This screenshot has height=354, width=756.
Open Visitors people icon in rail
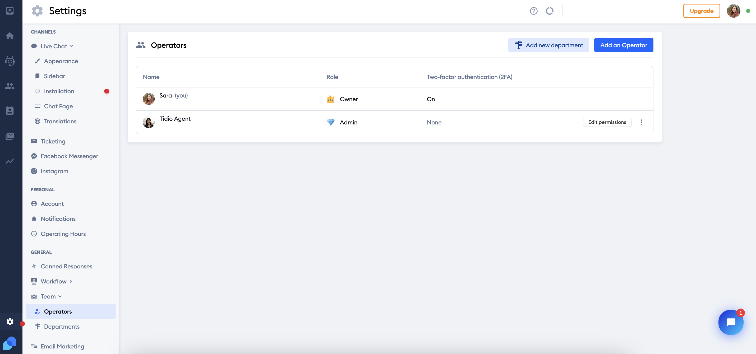pos(10,86)
